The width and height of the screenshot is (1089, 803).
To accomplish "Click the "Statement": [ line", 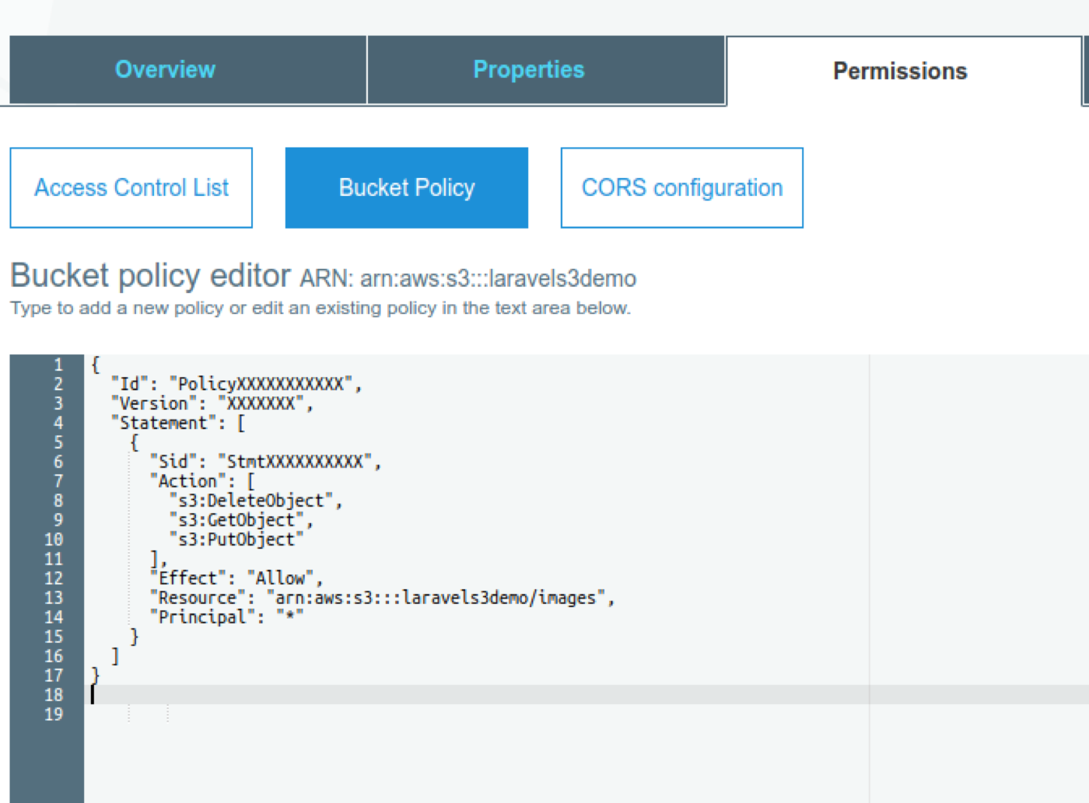I will click(178, 423).
